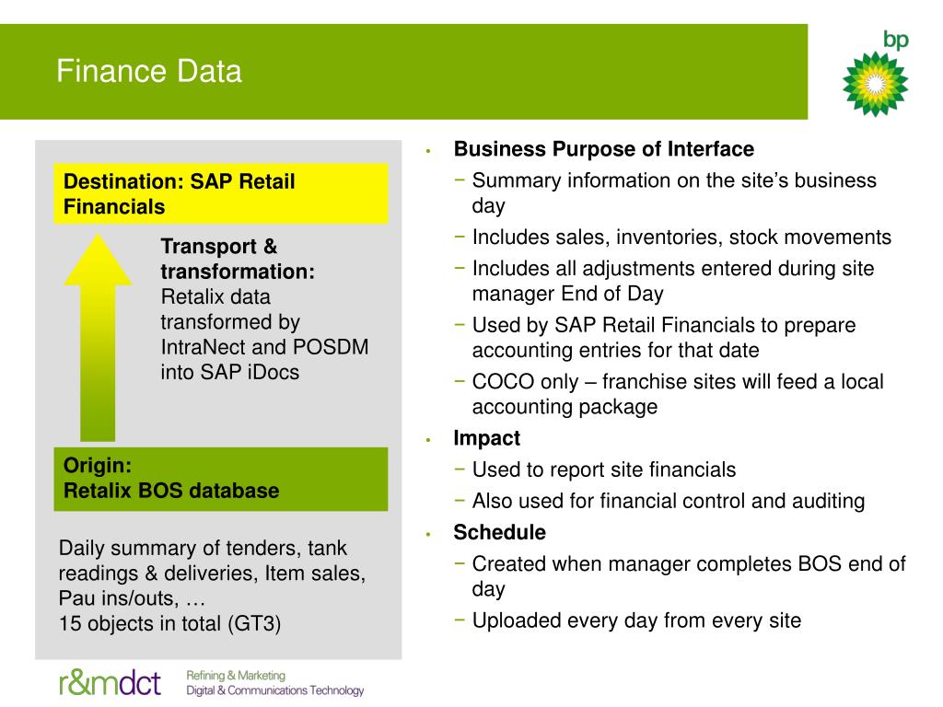
Task: Click the r&mdct logo in the footer
Action: coord(111,682)
